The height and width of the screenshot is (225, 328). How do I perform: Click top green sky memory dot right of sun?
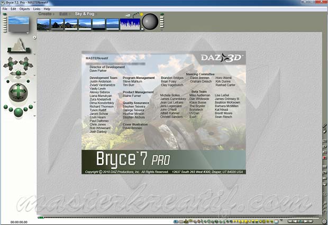coord(162,14)
